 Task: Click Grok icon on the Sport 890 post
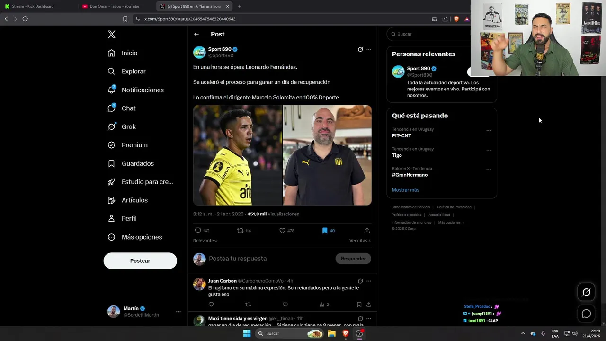coord(360,49)
